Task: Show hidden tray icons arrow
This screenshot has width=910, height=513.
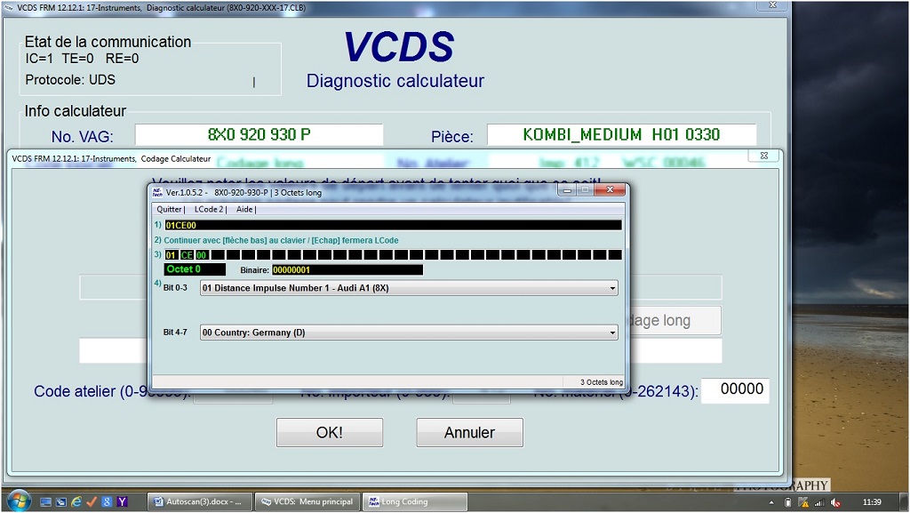Action: [773, 502]
